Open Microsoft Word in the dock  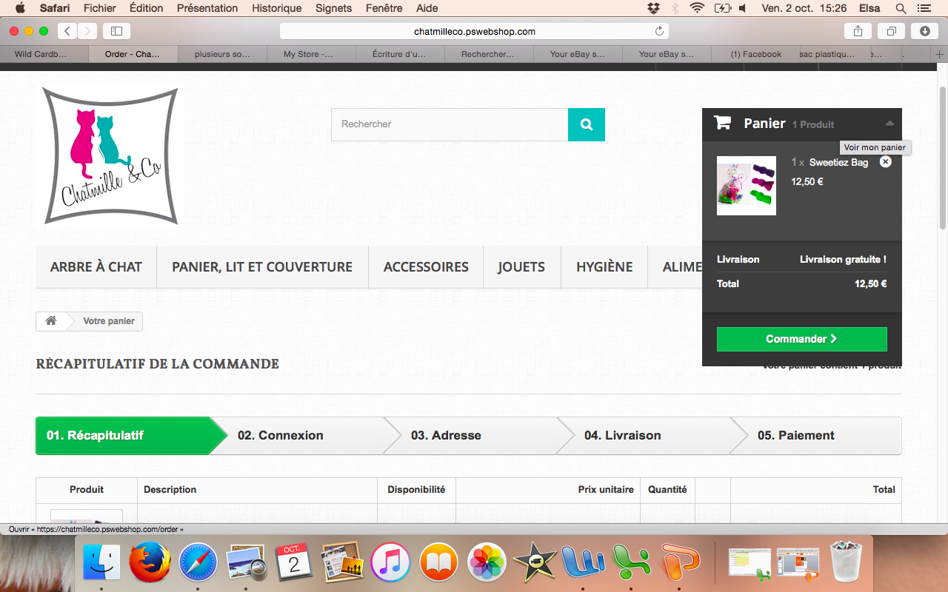point(583,562)
